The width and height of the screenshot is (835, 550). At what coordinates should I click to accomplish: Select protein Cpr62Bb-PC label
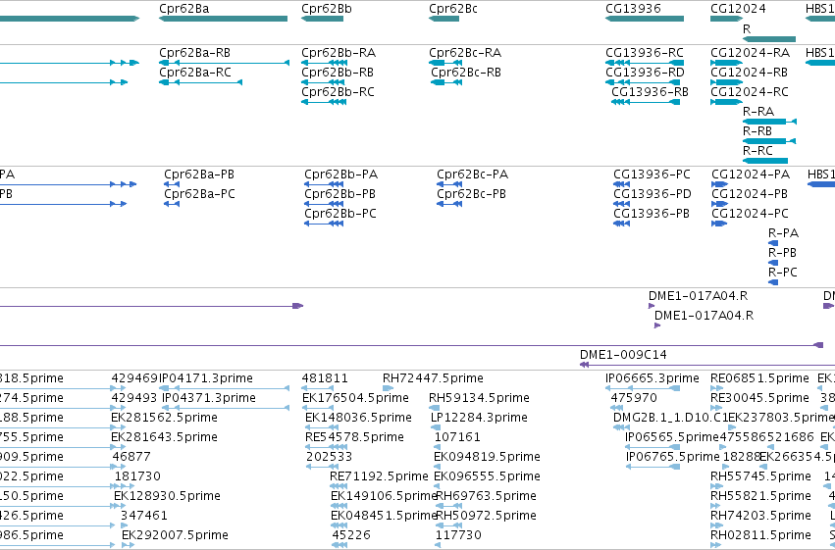pos(340,214)
